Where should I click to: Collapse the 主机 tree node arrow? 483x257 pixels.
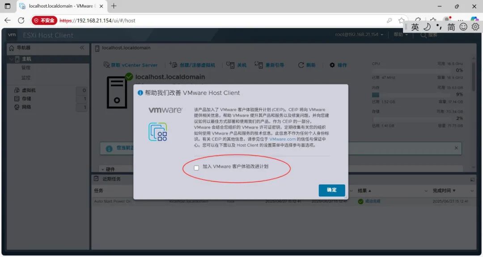[x=11, y=59]
